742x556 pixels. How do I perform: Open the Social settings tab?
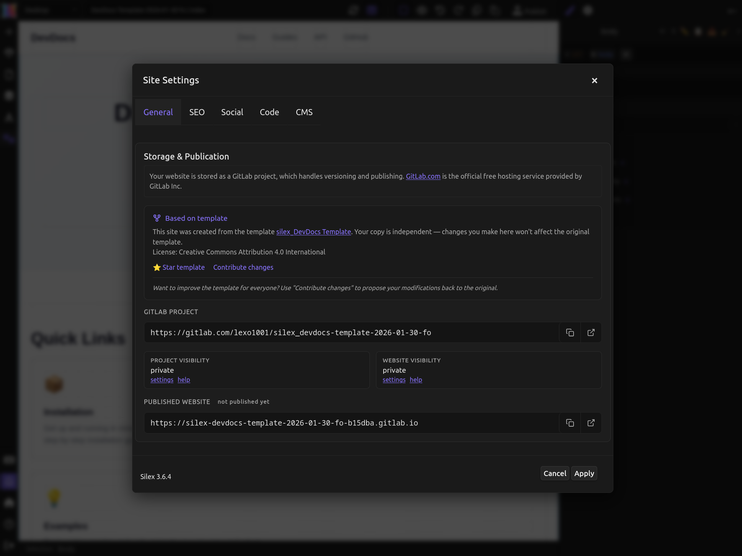coord(232,112)
